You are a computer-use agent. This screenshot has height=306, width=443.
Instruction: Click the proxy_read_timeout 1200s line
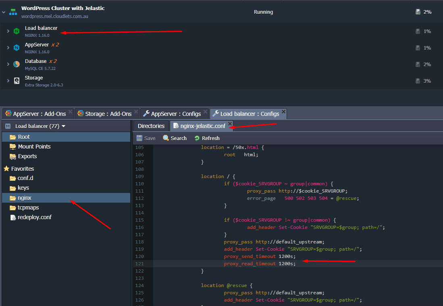point(260,264)
